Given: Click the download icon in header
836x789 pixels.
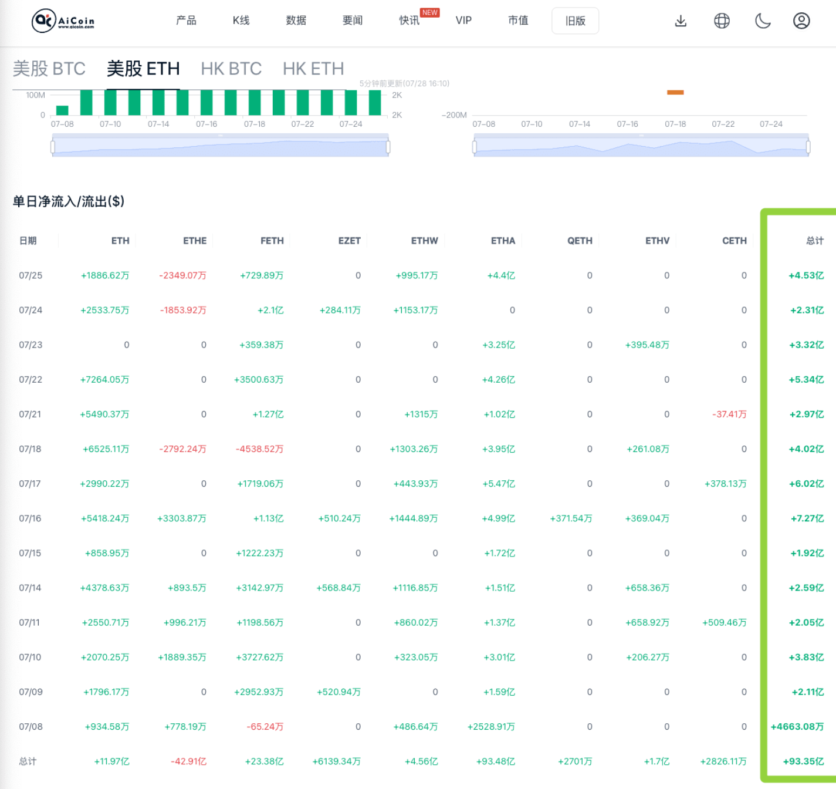Looking at the screenshot, I should (681, 21).
